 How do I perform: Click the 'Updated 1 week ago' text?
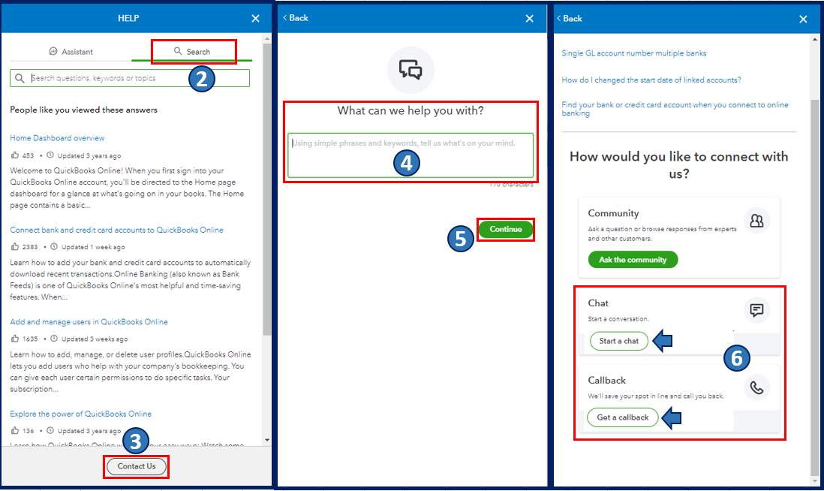(93, 247)
